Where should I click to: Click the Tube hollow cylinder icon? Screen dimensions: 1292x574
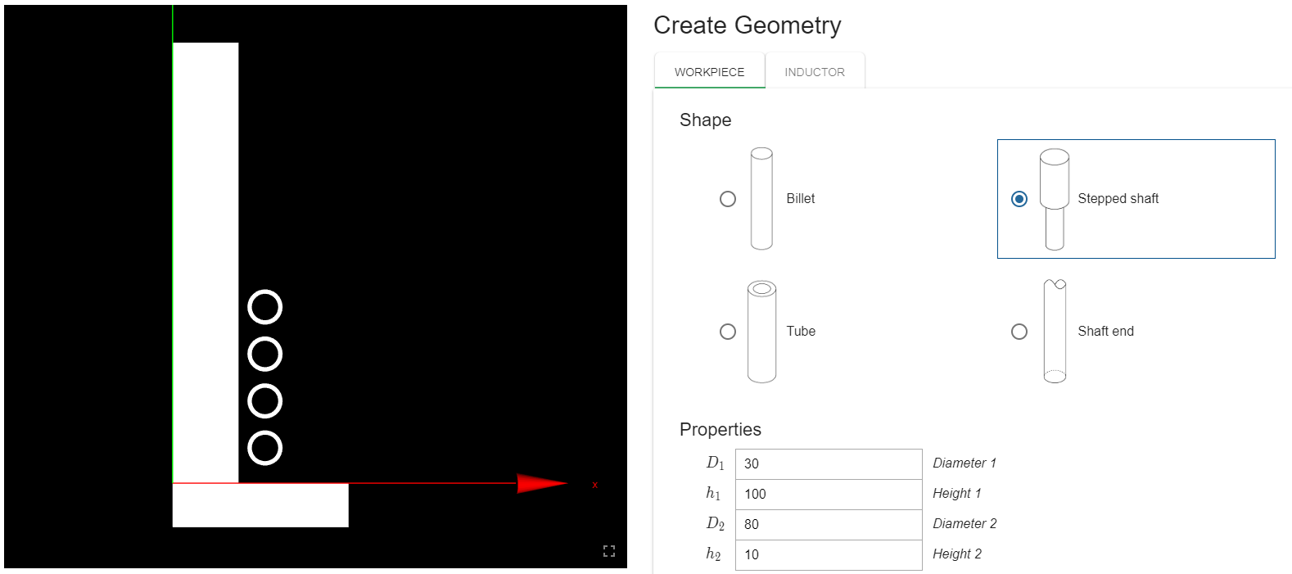coord(761,332)
